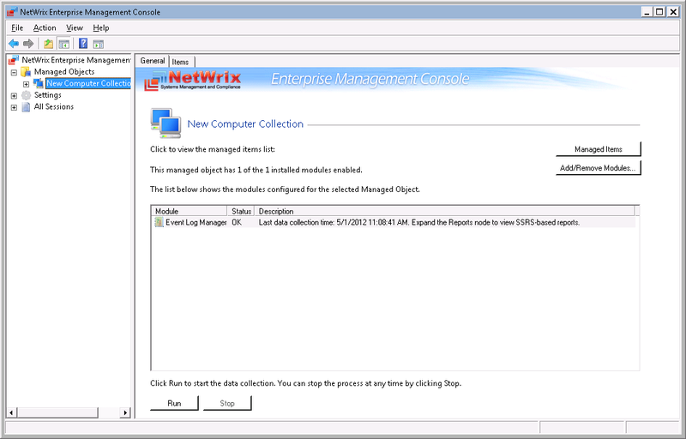Click the tree pane horizontal scrollbar right arrow
The image size is (686, 439).
(126, 413)
